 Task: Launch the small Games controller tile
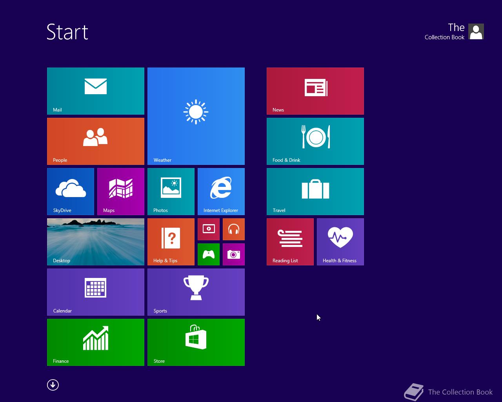coord(209,254)
